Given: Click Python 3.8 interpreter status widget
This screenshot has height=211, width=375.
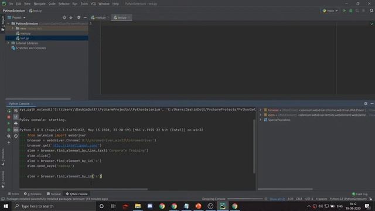Looking at the screenshot, I should pos(348,199).
